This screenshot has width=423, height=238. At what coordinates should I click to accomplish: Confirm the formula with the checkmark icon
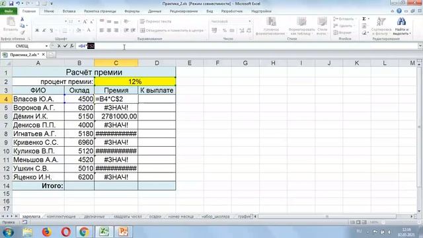[x=65, y=46]
